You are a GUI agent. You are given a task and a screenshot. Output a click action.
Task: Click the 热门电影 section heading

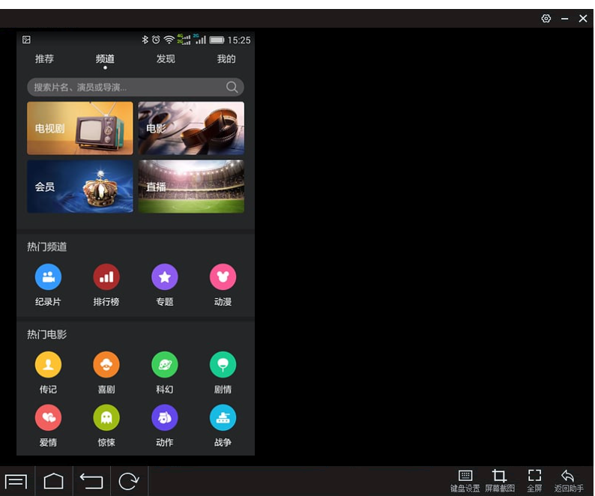[x=46, y=334]
